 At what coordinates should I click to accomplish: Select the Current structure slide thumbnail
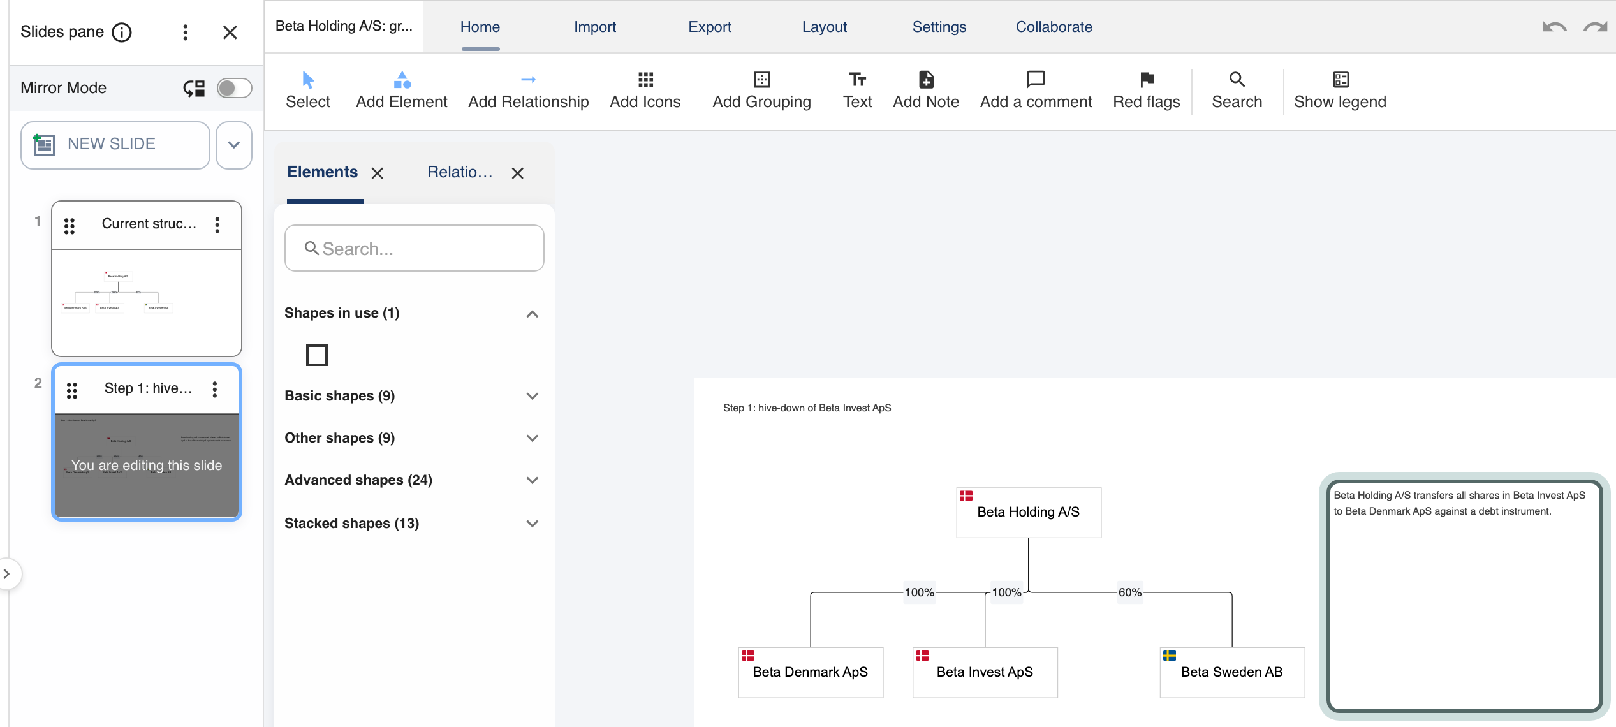147,302
